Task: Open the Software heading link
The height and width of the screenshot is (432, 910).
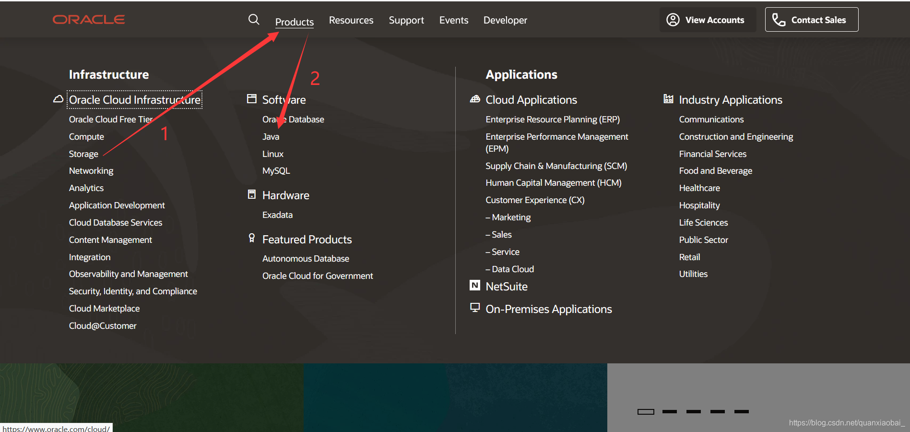Action: click(x=284, y=100)
